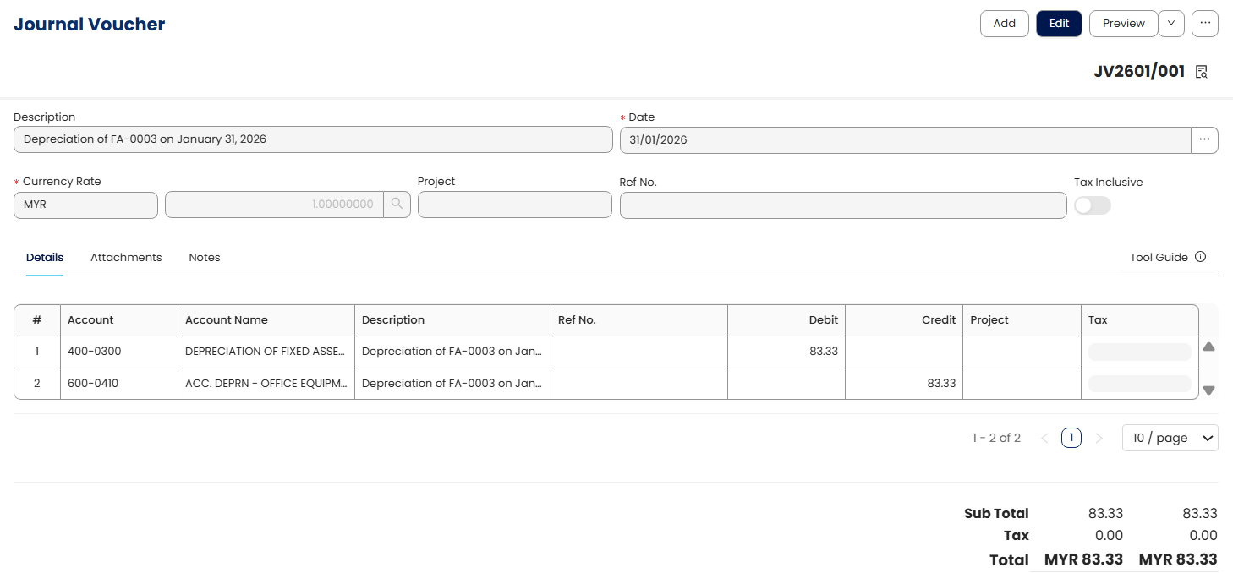The width and height of the screenshot is (1233, 573).
Task: Open the MYR currency selector
Action: click(x=85, y=205)
